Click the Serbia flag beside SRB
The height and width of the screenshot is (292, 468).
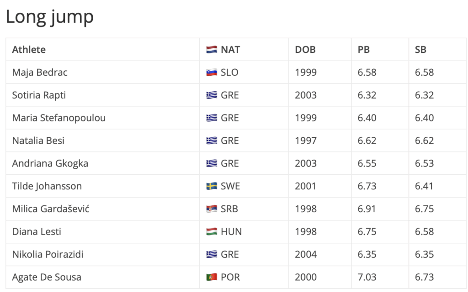pyautogui.click(x=211, y=209)
